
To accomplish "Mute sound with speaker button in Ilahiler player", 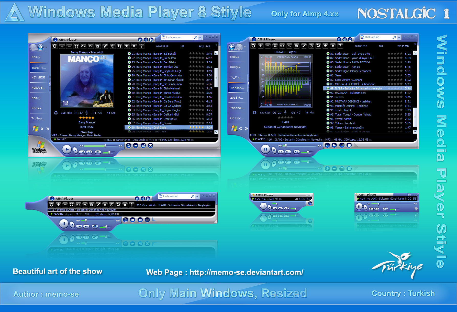I will pos(296,152).
